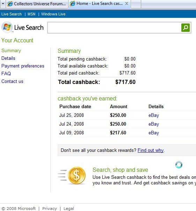
Task: Switch to Collectors Universe Forum tab
Action: [37, 4]
